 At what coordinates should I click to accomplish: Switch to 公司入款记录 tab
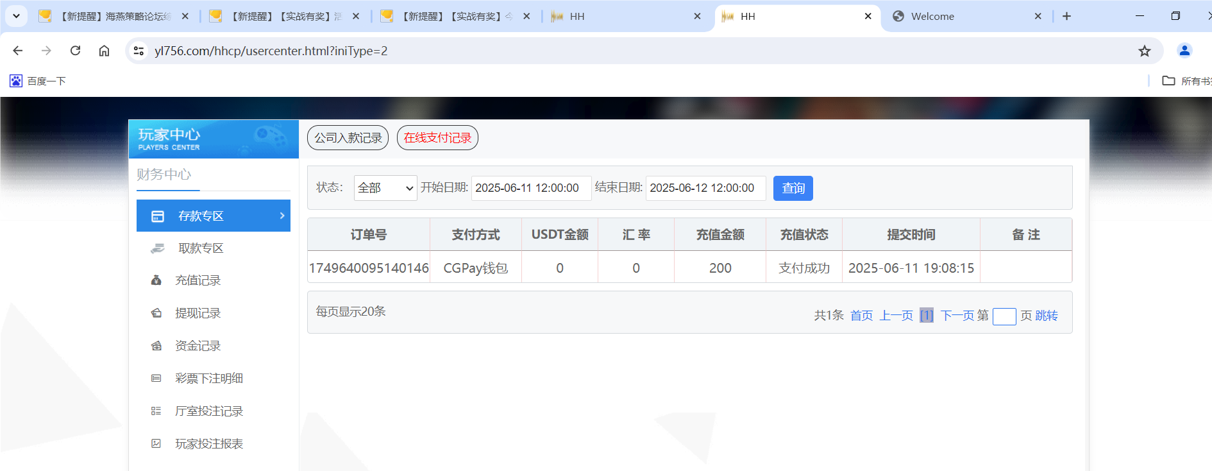coord(348,138)
